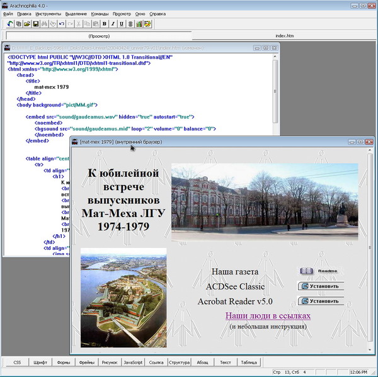Screen dimensions: 378x377
Task: Select the Ссылка toolbar tab
Action: pyautogui.click(x=156, y=362)
